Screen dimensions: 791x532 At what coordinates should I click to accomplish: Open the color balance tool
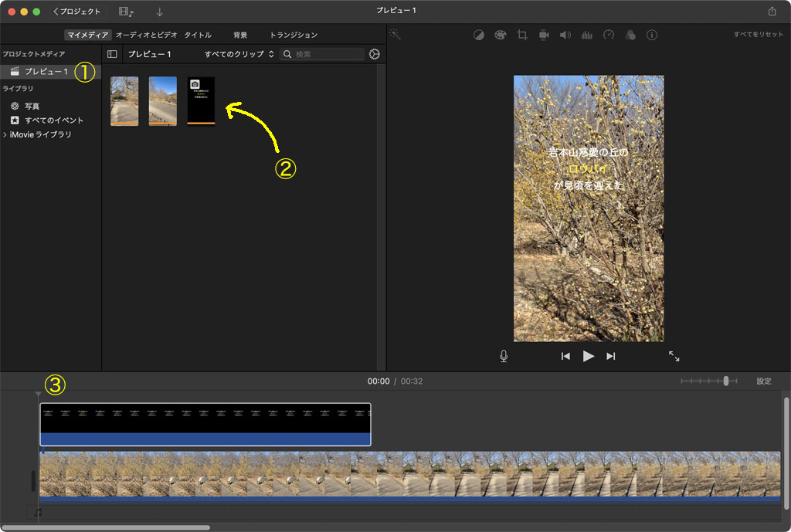click(479, 36)
